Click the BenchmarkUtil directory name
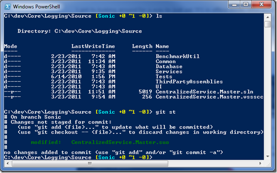277x173 pixels. 178,56
